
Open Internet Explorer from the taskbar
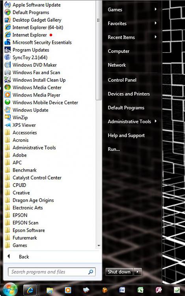(x=30, y=290)
